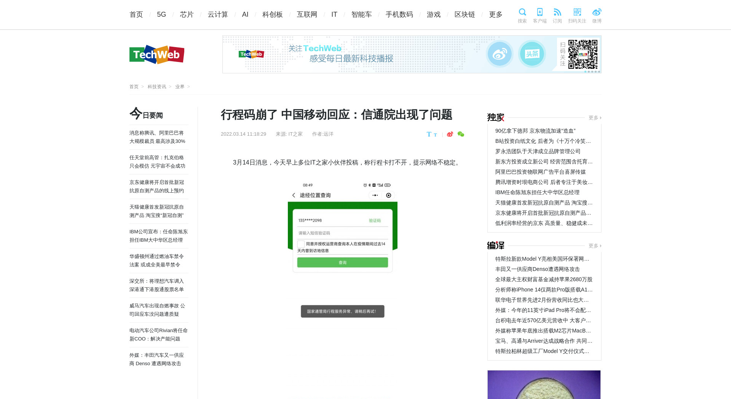Increase font size with large T icon
This screenshot has width=731, height=399.
click(x=429, y=134)
